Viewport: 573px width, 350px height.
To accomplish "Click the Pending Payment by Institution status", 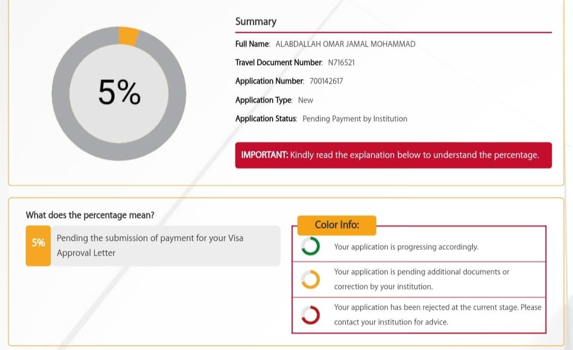I will coord(355,119).
